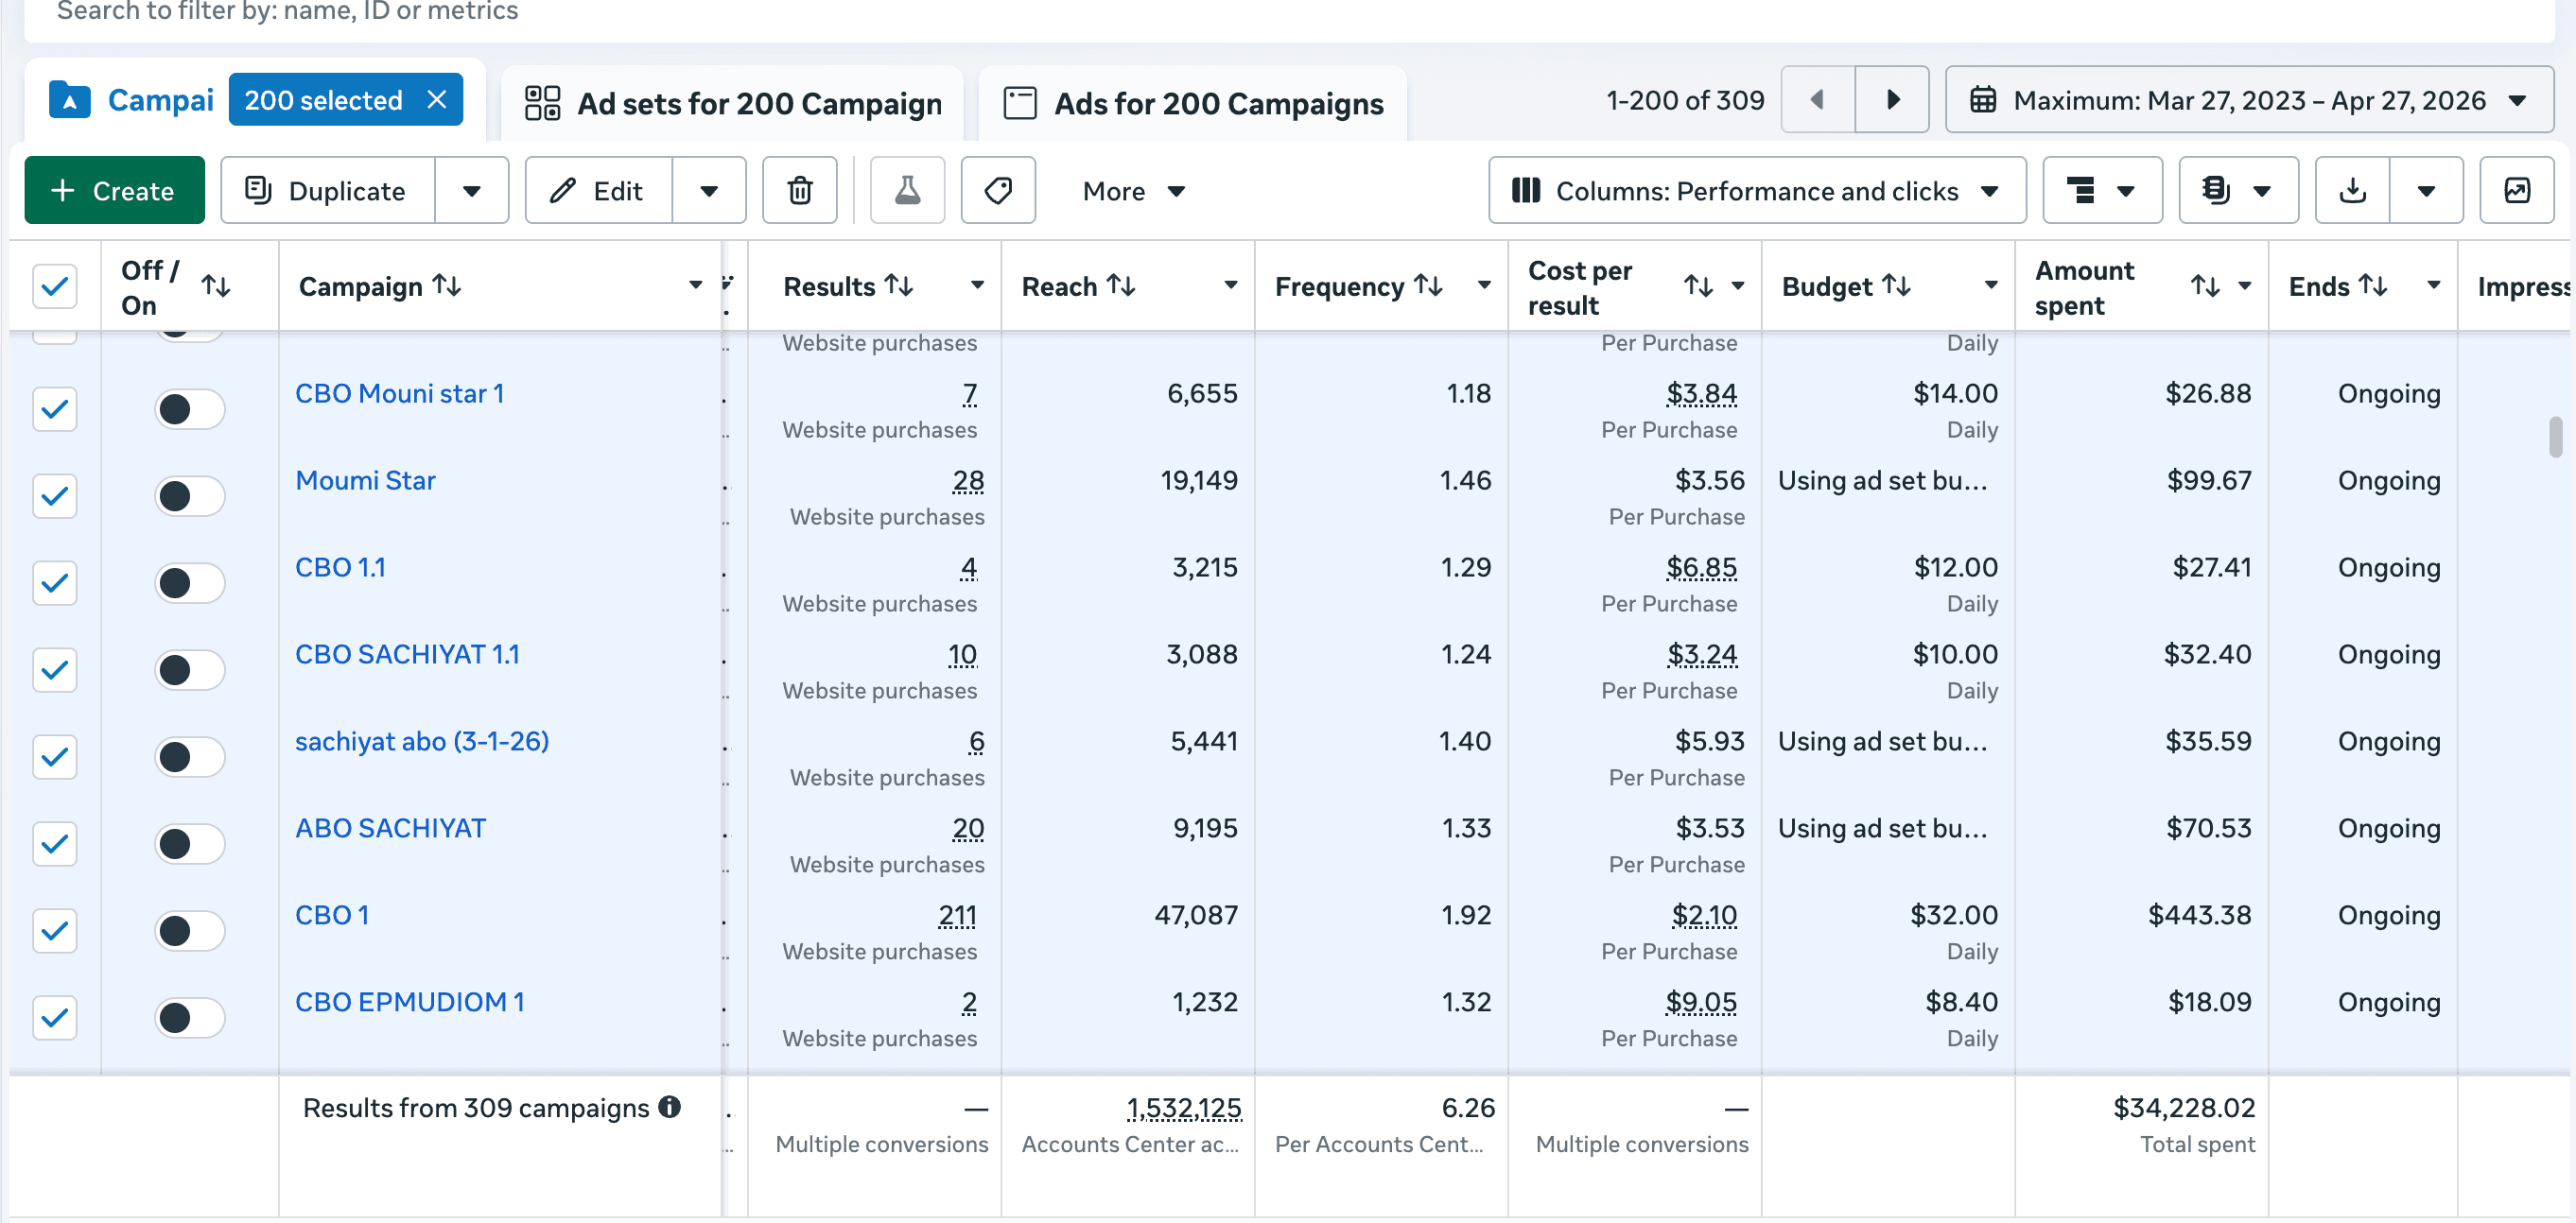Expand the Campaign column filter chevron

click(695, 285)
